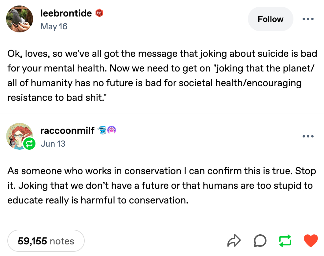Click the share arrow icon
This screenshot has height=256, width=324.
coord(234,241)
